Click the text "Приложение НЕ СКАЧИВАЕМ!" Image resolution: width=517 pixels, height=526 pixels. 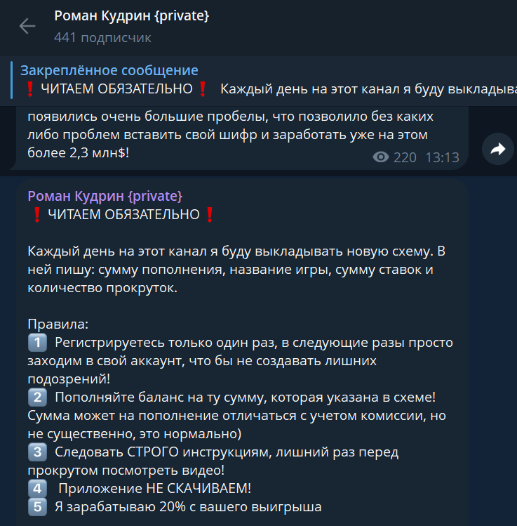click(155, 489)
